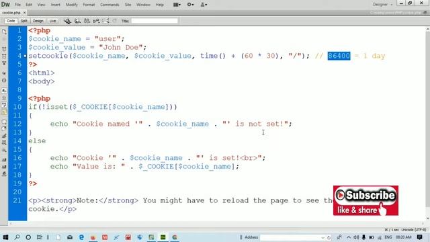Open Chrome from the taskbar
430x242 pixels.
click(x=175, y=237)
